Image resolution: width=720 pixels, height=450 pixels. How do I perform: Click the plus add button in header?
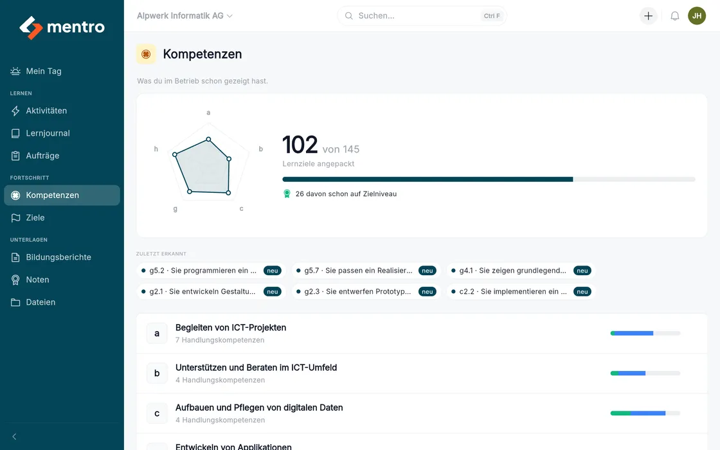click(649, 15)
